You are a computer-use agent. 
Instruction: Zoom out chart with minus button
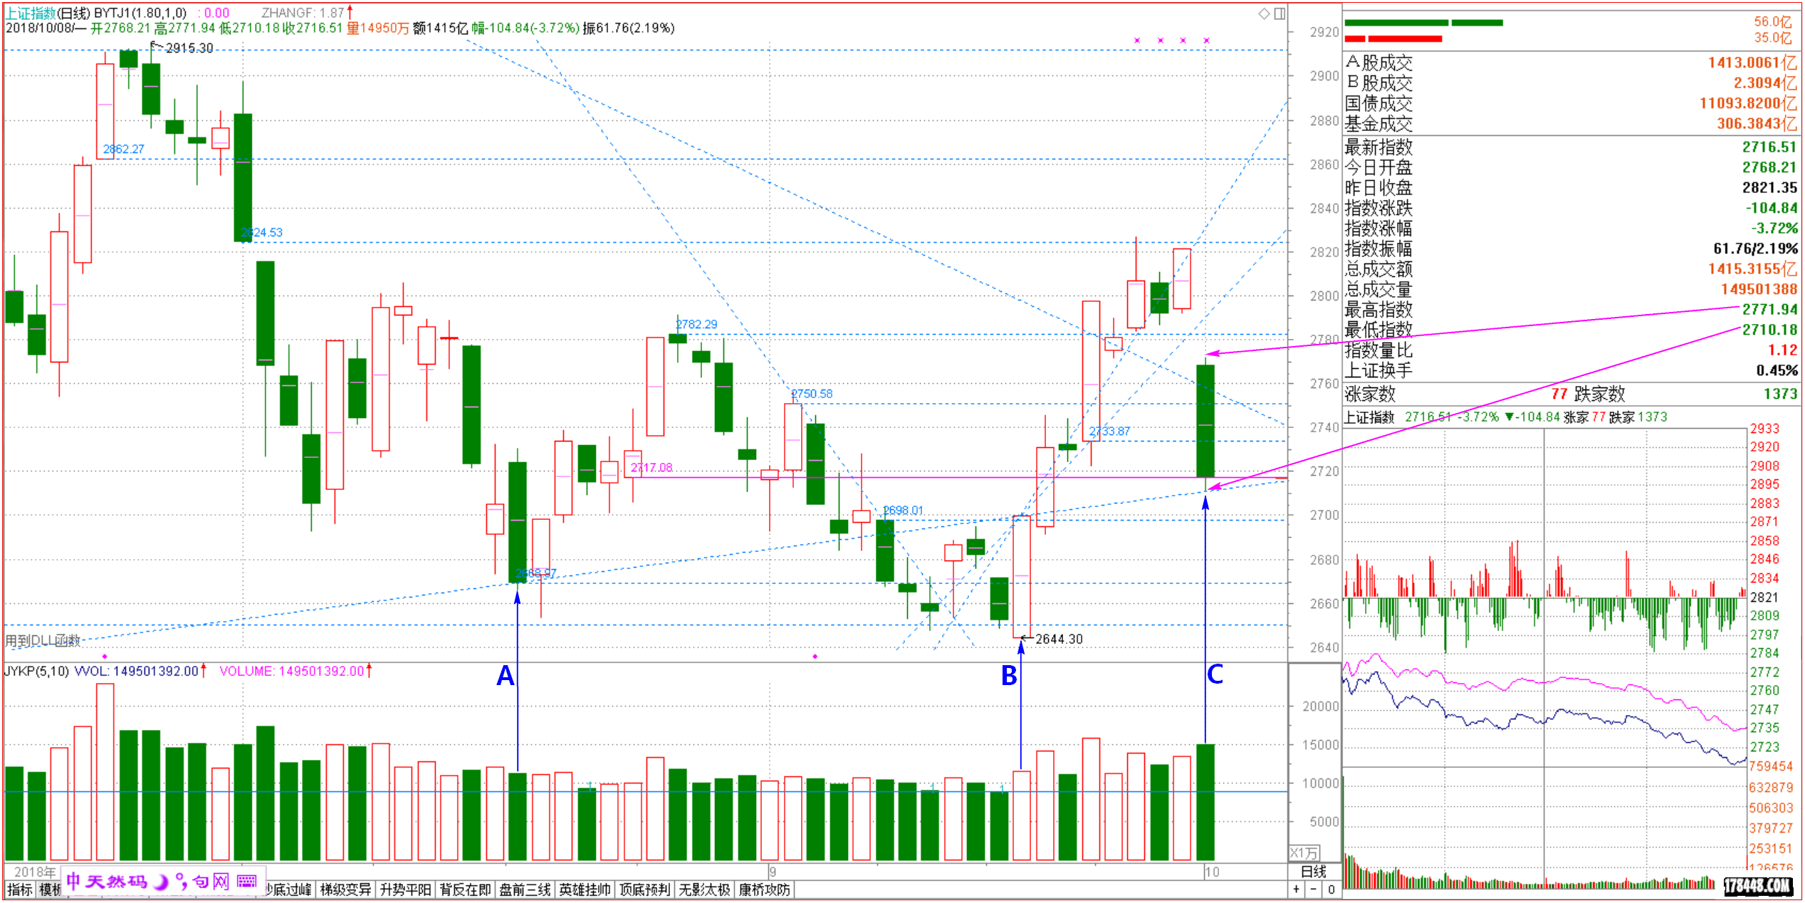coord(1314,889)
